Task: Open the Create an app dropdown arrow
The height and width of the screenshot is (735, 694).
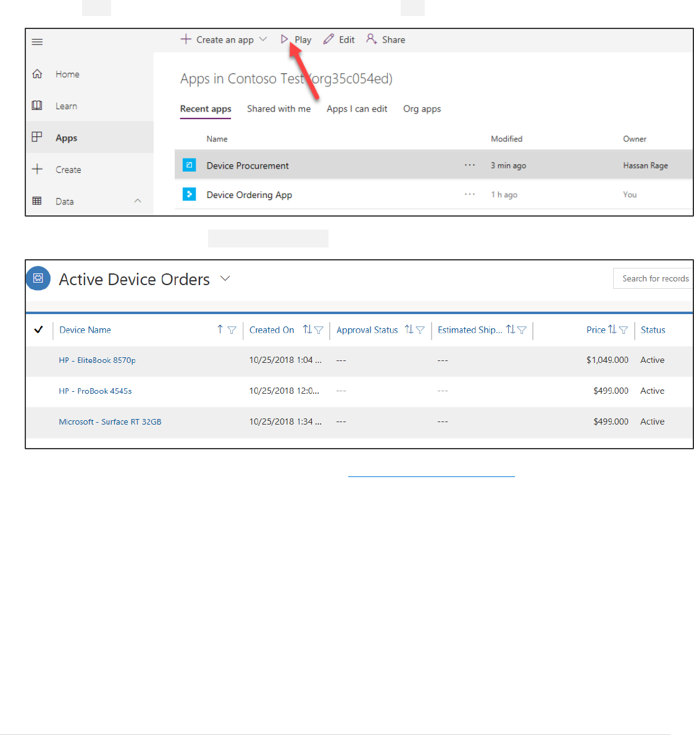Action: 263,39
